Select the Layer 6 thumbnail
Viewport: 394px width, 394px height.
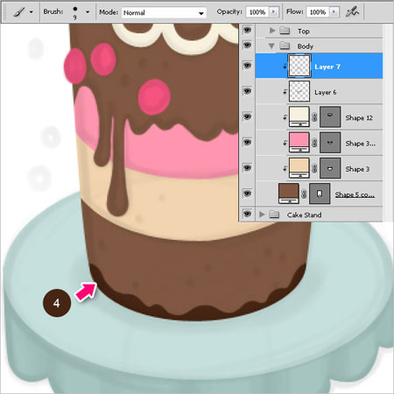tap(299, 91)
